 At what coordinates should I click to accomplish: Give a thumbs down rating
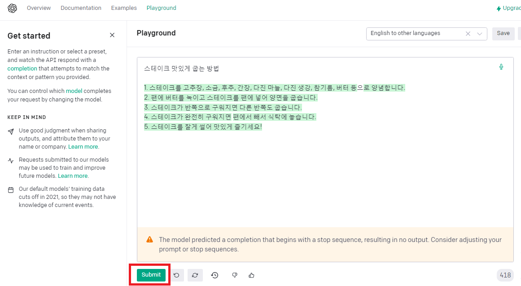pyautogui.click(x=234, y=275)
